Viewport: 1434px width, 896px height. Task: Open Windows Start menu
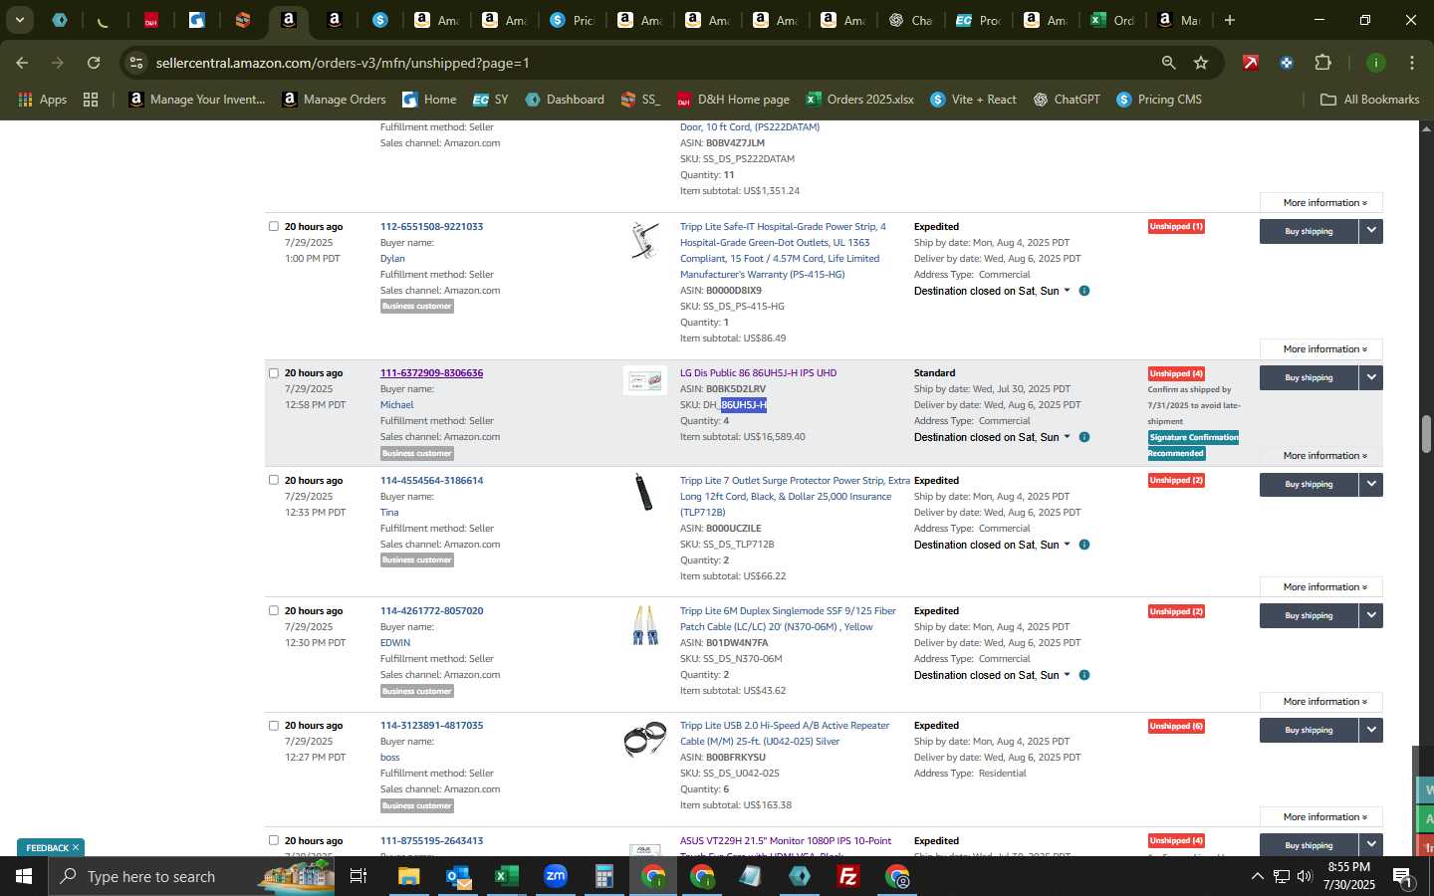click(24, 876)
